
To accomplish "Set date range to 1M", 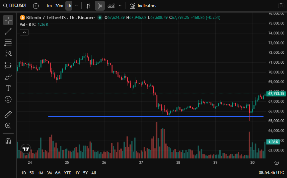I will (40, 173).
